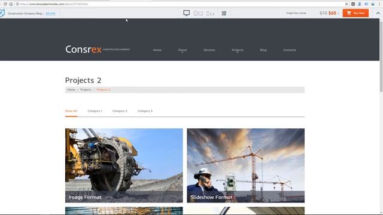View site information icon in address bar
Viewport: 383px width, 215px height.
click(x=17, y=4)
